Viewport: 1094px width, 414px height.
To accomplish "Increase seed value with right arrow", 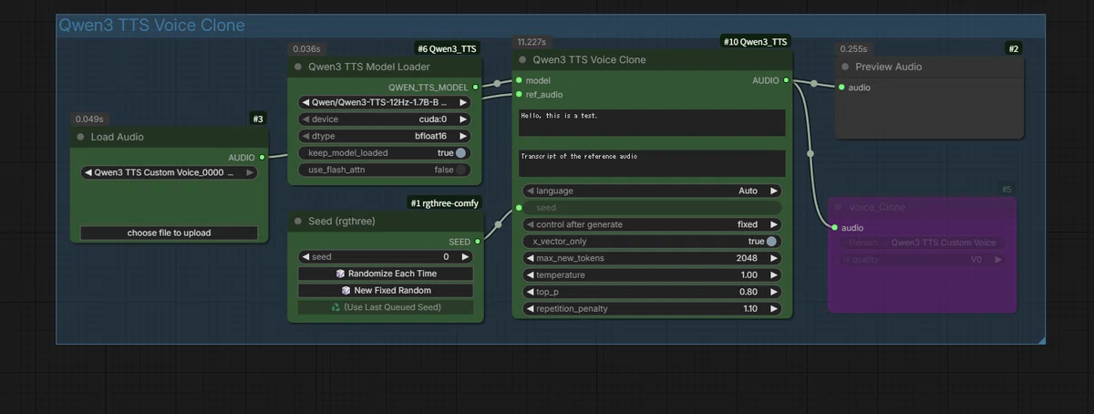I will [x=463, y=257].
